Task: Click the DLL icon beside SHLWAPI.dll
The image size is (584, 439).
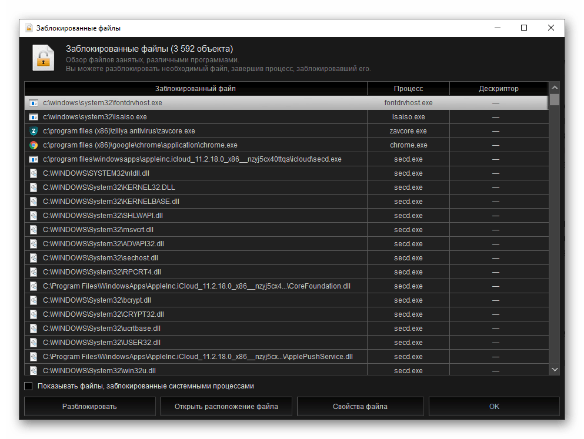Action: click(34, 216)
